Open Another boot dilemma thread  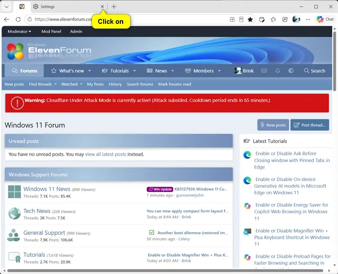click(x=193, y=233)
